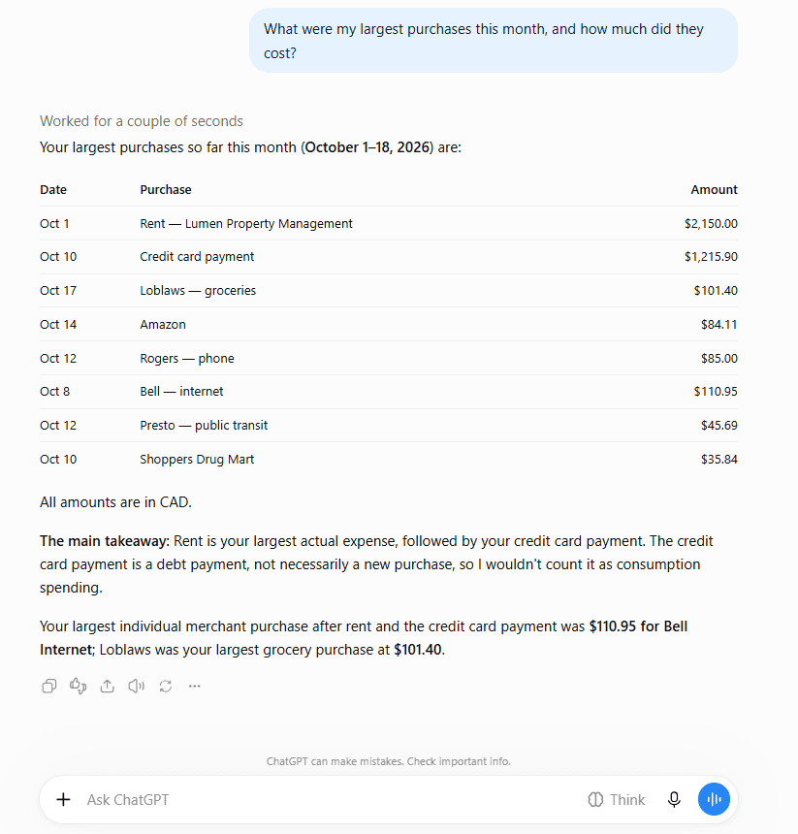Rate the response using the thumbs icon
798x834 pixels.
[x=79, y=687]
